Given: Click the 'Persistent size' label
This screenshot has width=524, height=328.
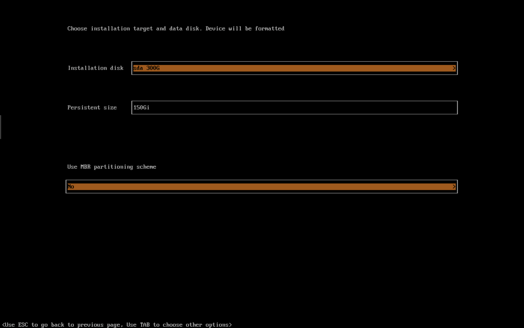Looking at the screenshot, I should [92, 108].
